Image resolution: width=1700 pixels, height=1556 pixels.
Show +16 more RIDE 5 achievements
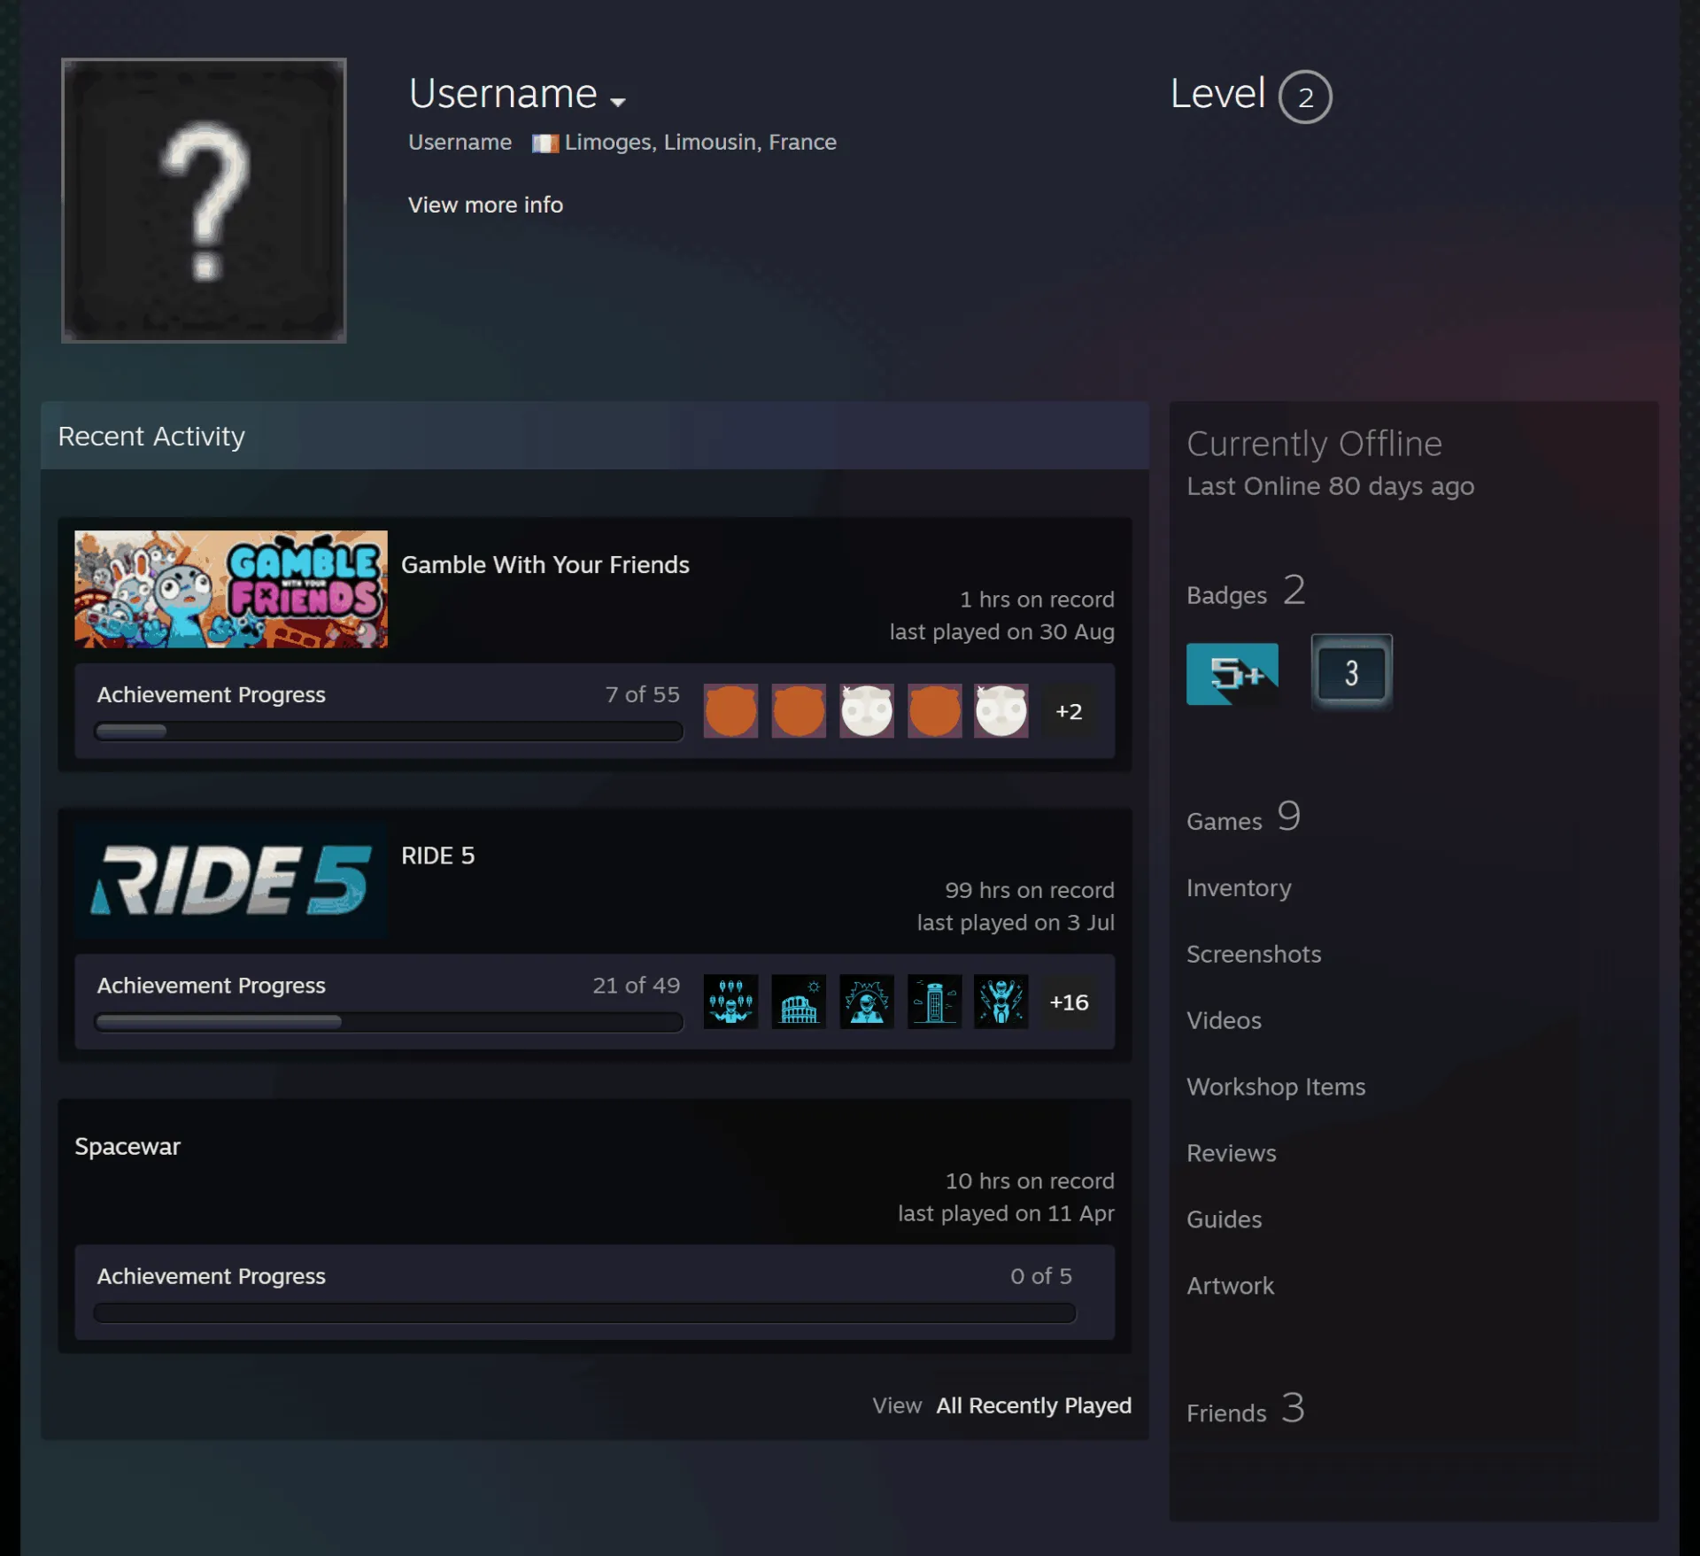click(1069, 1002)
